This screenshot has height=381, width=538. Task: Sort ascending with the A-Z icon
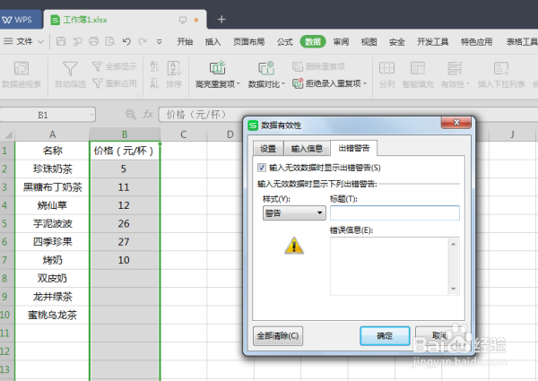tap(154, 66)
